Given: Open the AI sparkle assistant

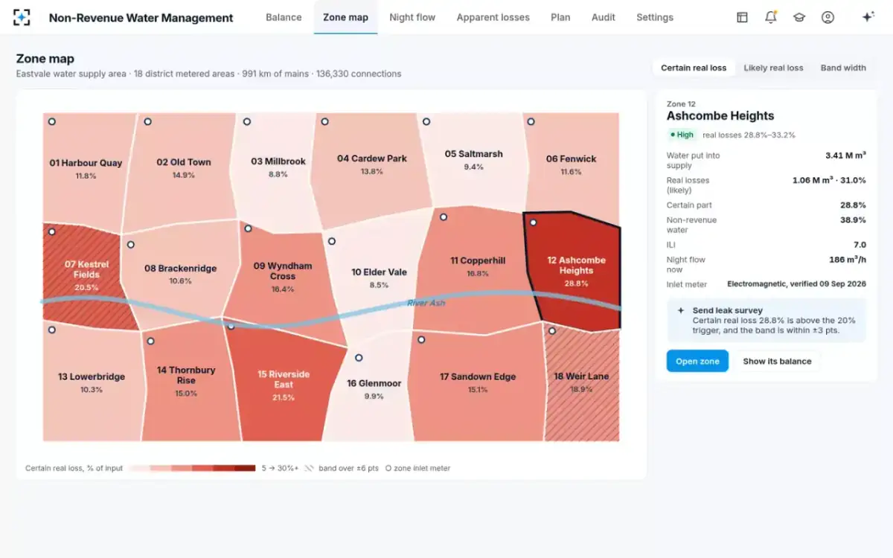Looking at the screenshot, I should pos(868,17).
